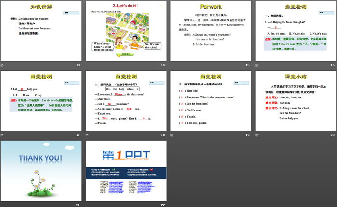This screenshot has width=337, height=207.
Task: Click slide number 17 label
Action: (x=78, y=135)
